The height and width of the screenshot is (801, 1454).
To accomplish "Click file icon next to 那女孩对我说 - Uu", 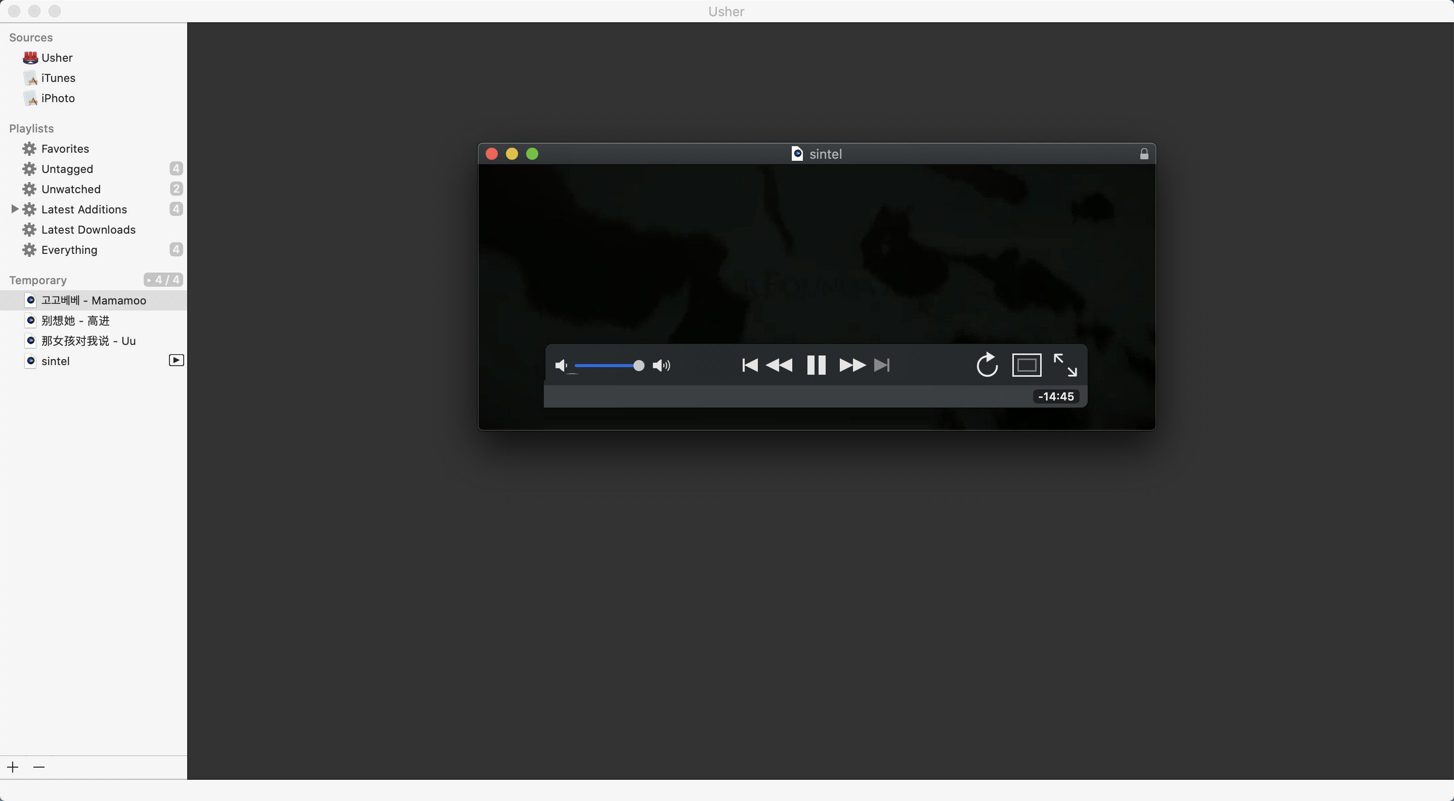I will coord(31,341).
